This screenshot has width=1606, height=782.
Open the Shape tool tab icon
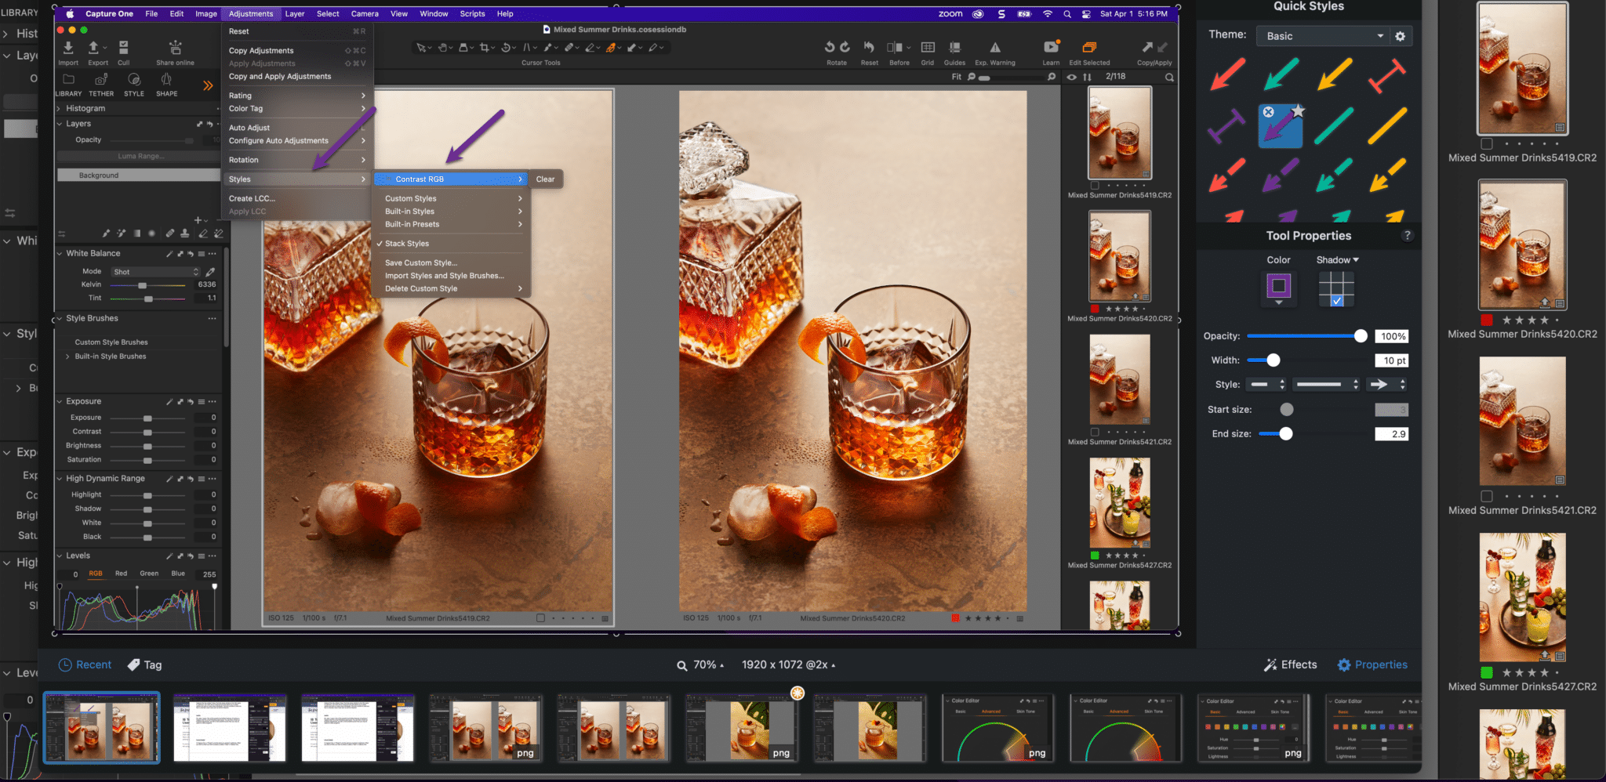[x=166, y=80]
